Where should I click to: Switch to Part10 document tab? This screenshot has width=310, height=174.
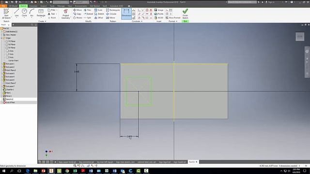click(x=192, y=162)
